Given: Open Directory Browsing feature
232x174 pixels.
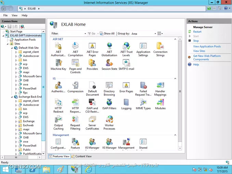Looking at the screenshot, I should coord(109,89).
